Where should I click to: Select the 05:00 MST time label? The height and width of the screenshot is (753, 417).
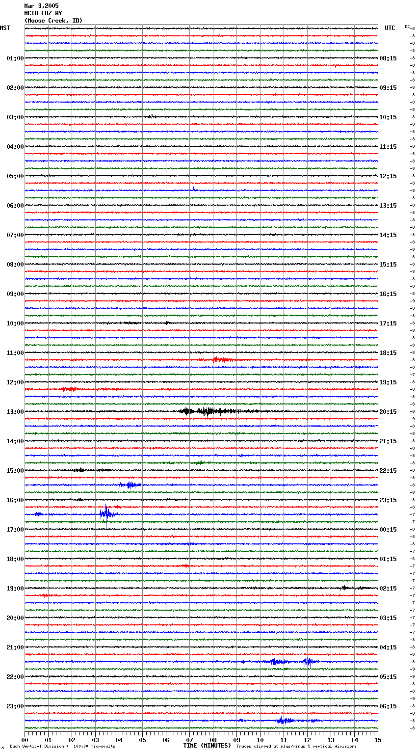click(x=15, y=176)
